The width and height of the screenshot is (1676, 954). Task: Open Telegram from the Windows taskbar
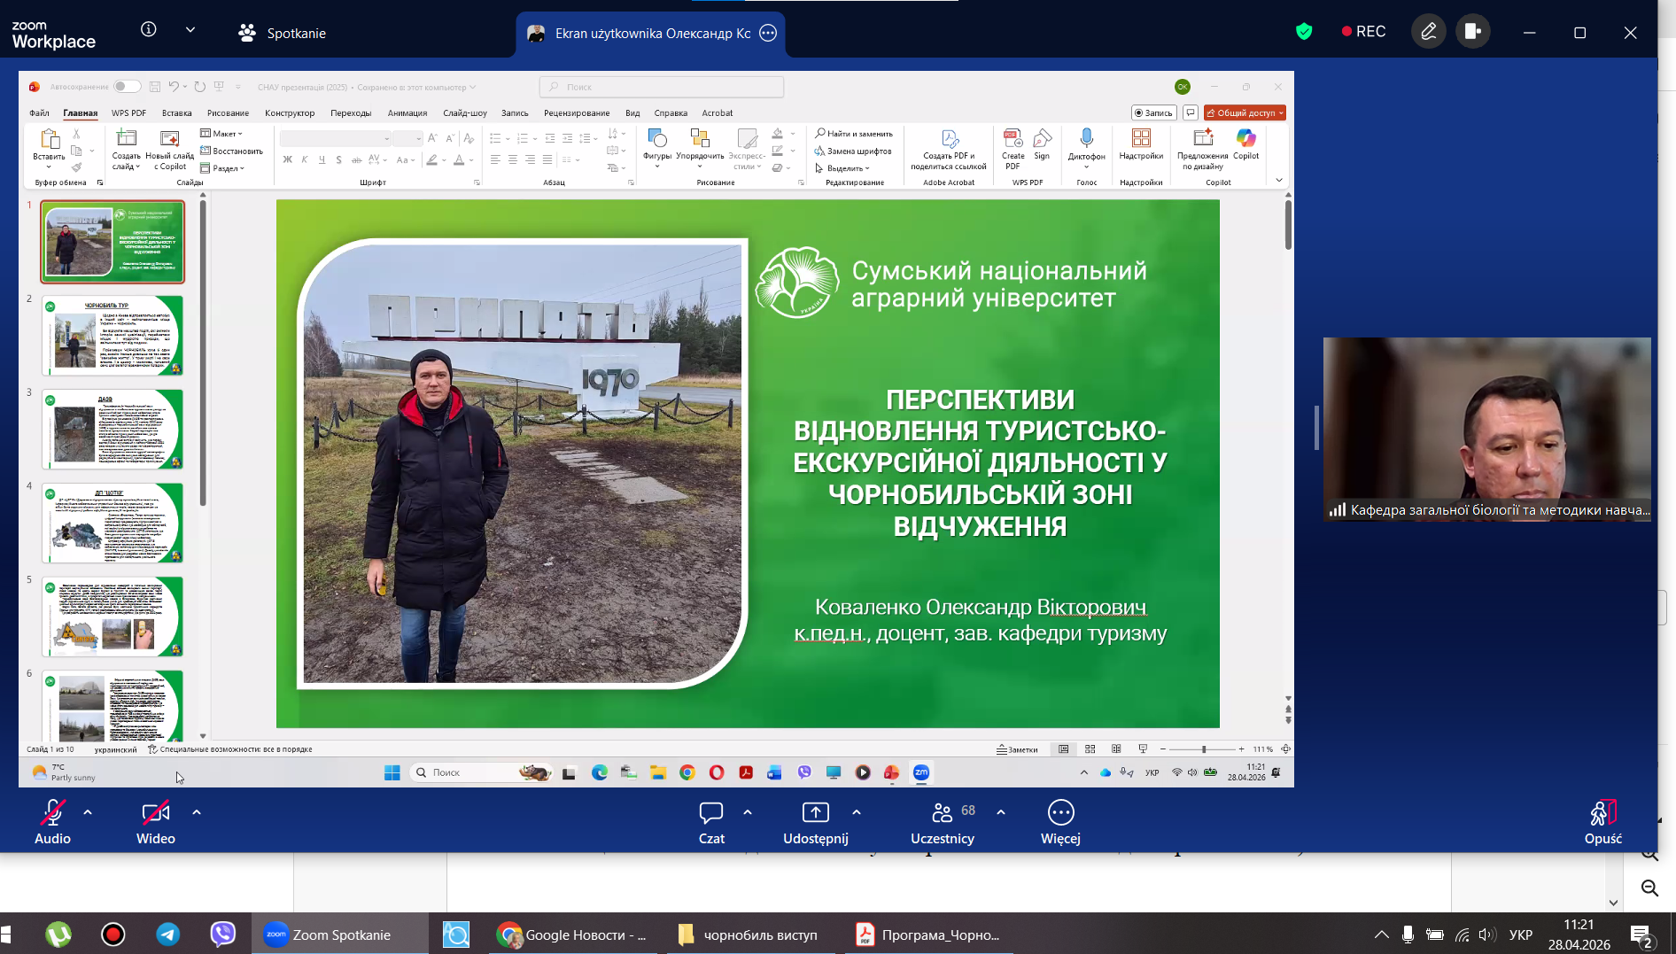click(x=168, y=935)
